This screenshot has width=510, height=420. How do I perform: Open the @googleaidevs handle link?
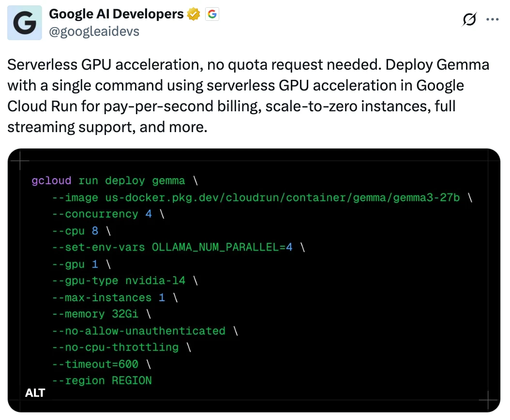(x=94, y=31)
